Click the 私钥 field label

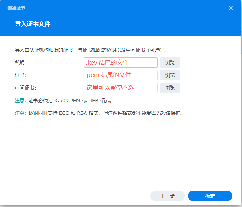[21, 62]
